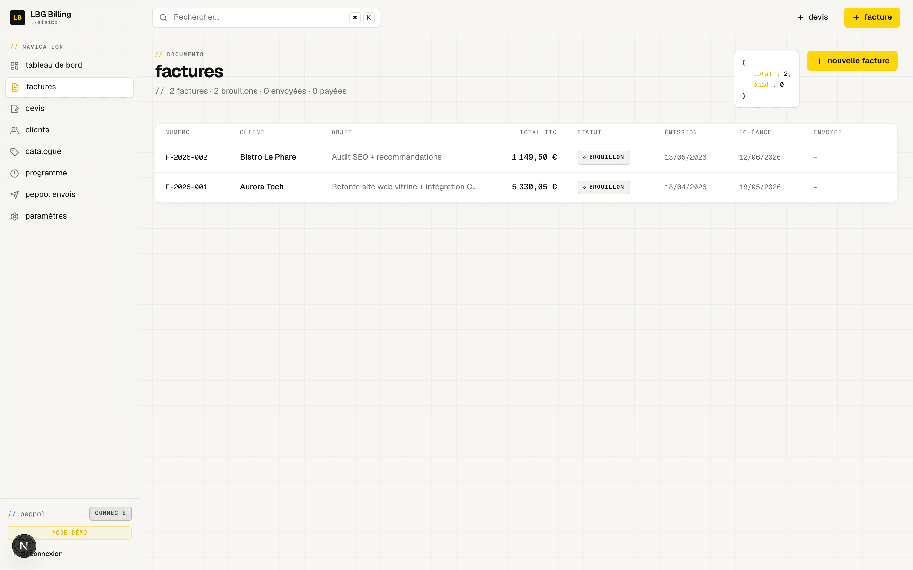Open the catalogue section
This screenshot has width=913, height=570.
(69, 152)
